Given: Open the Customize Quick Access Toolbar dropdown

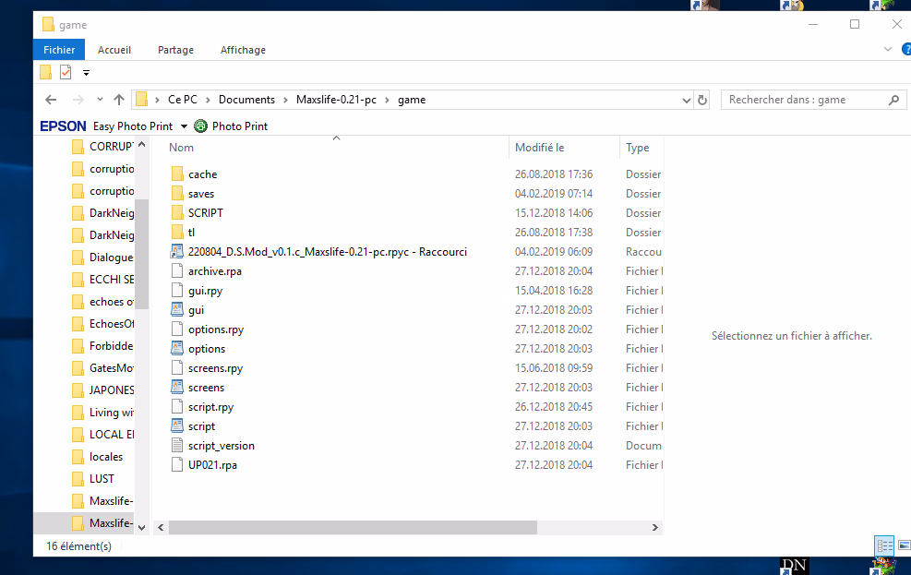Looking at the screenshot, I should tap(87, 72).
